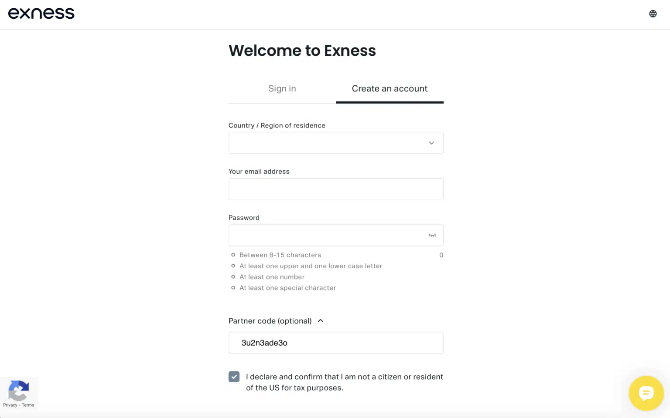Click the Exness logo

[x=41, y=13]
